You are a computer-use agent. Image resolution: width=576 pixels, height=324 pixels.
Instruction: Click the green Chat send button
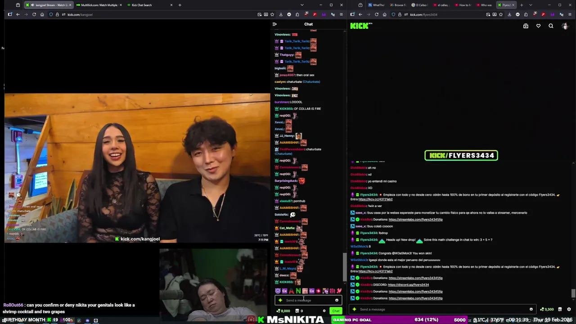(x=336, y=311)
